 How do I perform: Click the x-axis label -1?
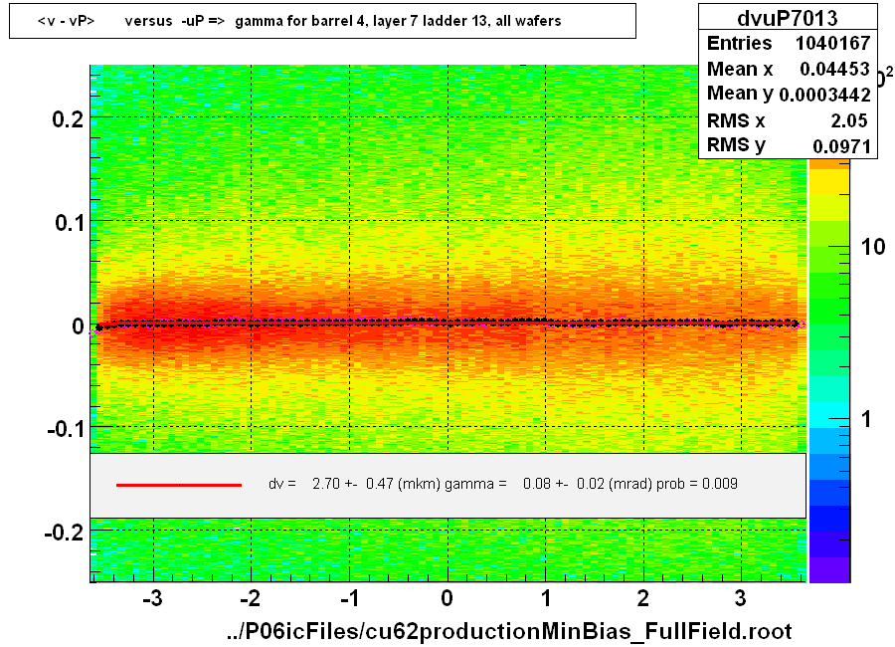coord(349,598)
